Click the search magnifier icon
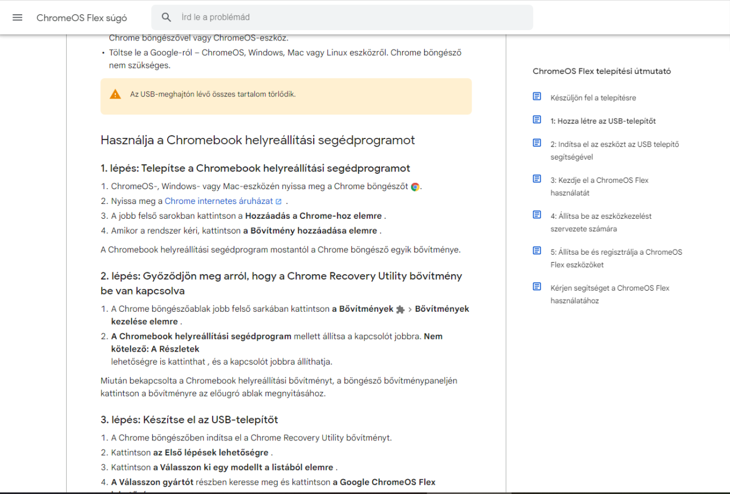730x494 pixels. pos(167,17)
